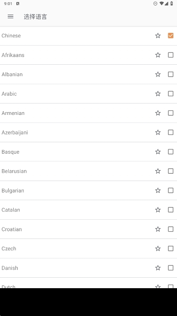Click the 选择语言 screen title
The height and width of the screenshot is (316, 177).
35,17
